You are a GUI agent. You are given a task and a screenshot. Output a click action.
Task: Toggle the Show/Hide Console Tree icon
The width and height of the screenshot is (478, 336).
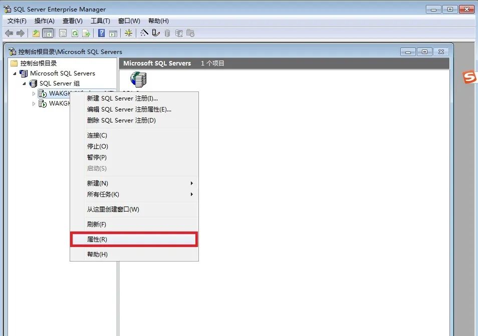[x=48, y=33]
